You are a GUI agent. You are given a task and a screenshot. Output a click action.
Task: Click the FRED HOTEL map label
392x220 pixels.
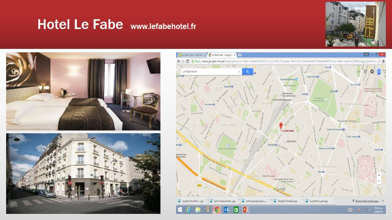pos(291,141)
